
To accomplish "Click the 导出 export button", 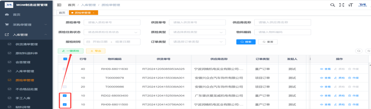I will (96, 51).
